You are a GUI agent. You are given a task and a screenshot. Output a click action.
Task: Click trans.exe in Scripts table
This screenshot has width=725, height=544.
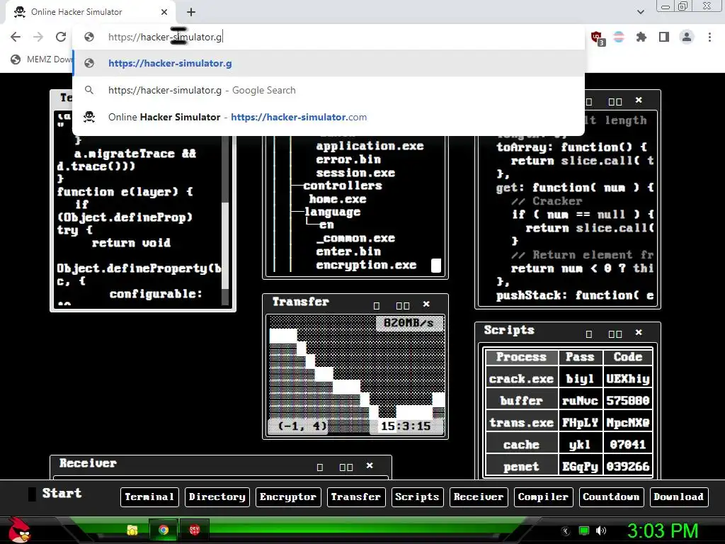pyautogui.click(x=521, y=423)
